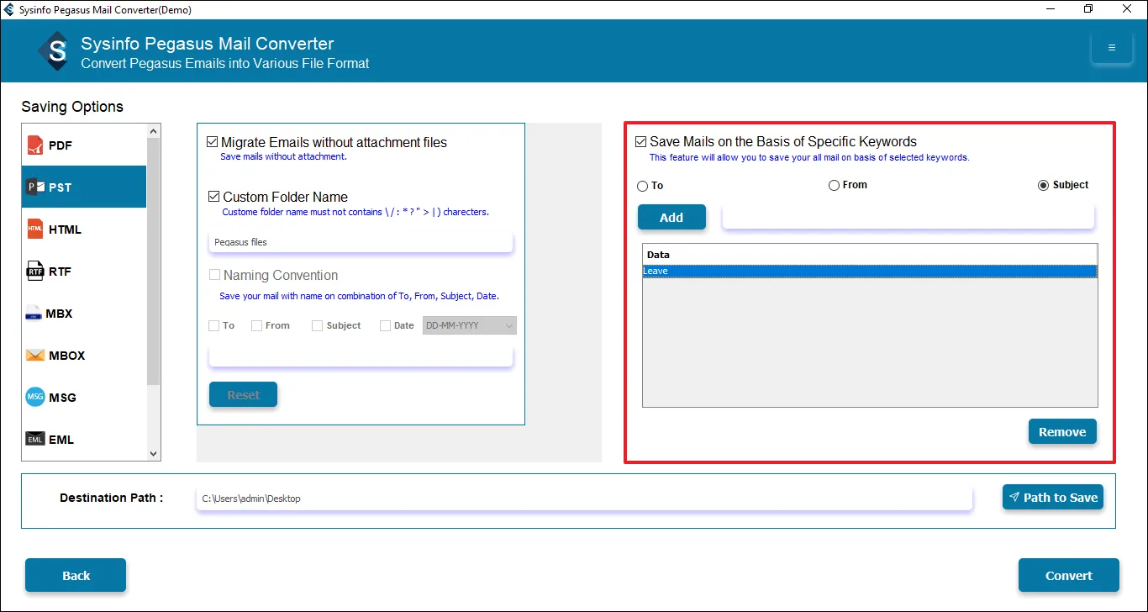The image size is (1148, 612).
Task: Choose MBX in the saving options list
Action: pos(84,314)
